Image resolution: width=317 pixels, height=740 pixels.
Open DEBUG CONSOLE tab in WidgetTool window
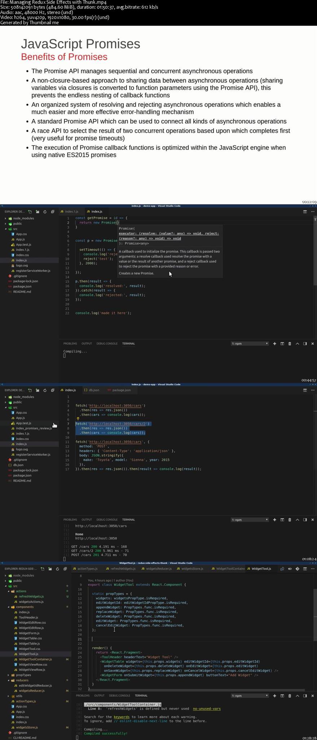point(119,696)
